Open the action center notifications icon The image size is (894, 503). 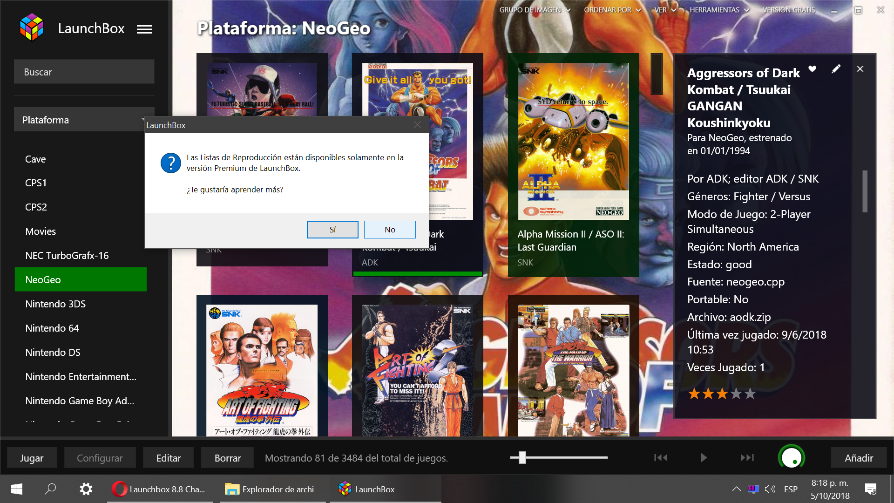click(x=871, y=489)
